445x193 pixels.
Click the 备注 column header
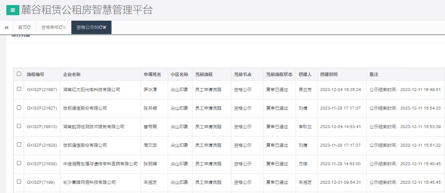point(374,75)
